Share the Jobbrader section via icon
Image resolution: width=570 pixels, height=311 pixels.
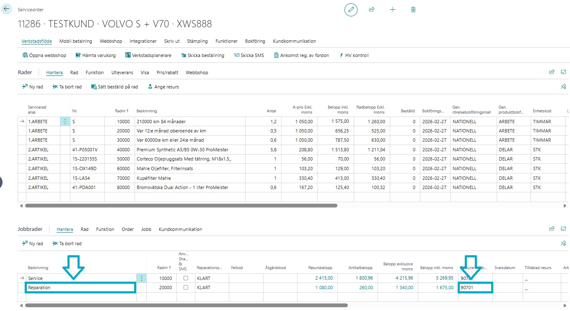click(x=552, y=229)
